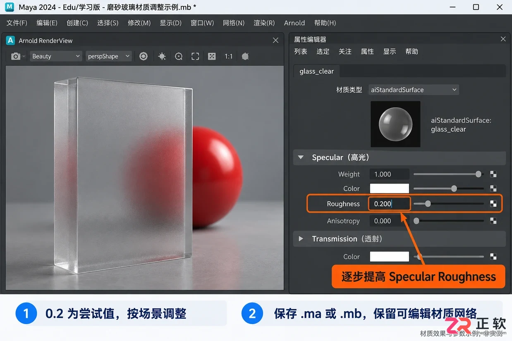Image resolution: width=512 pixels, height=341 pixels.
Task: Click the map checker button for Roughness
Action: coord(493,203)
